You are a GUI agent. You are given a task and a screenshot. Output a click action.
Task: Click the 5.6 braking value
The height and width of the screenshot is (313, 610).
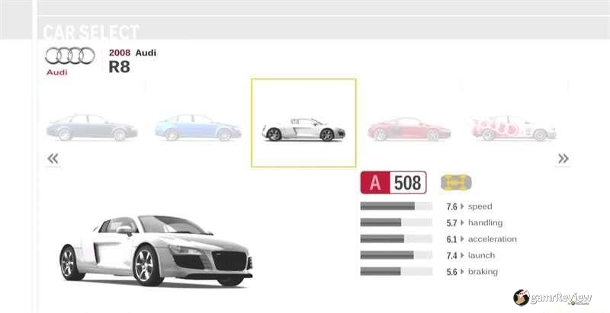(x=451, y=272)
